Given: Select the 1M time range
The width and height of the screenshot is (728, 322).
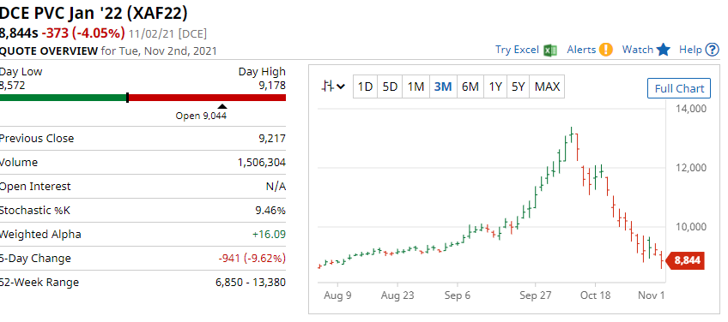Looking at the screenshot, I should (x=416, y=86).
